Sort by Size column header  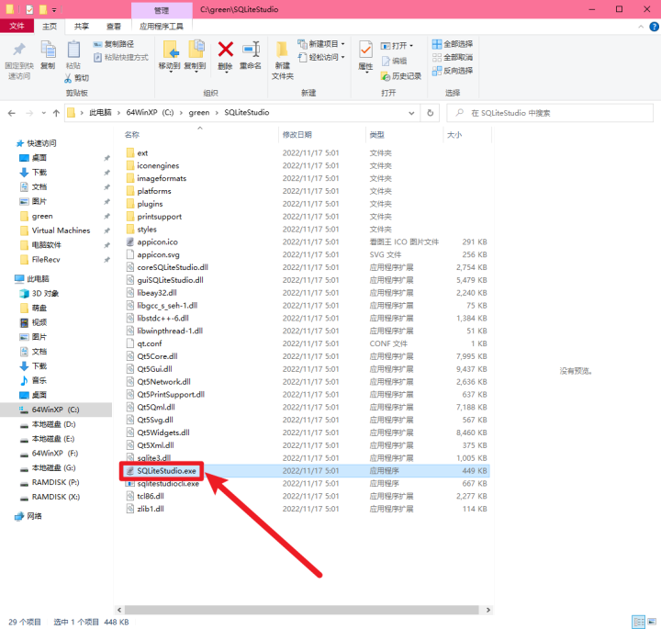pyautogui.click(x=467, y=134)
